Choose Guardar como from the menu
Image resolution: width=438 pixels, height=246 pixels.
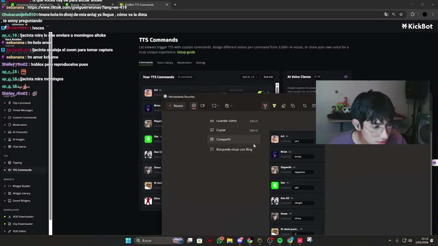(234, 121)
